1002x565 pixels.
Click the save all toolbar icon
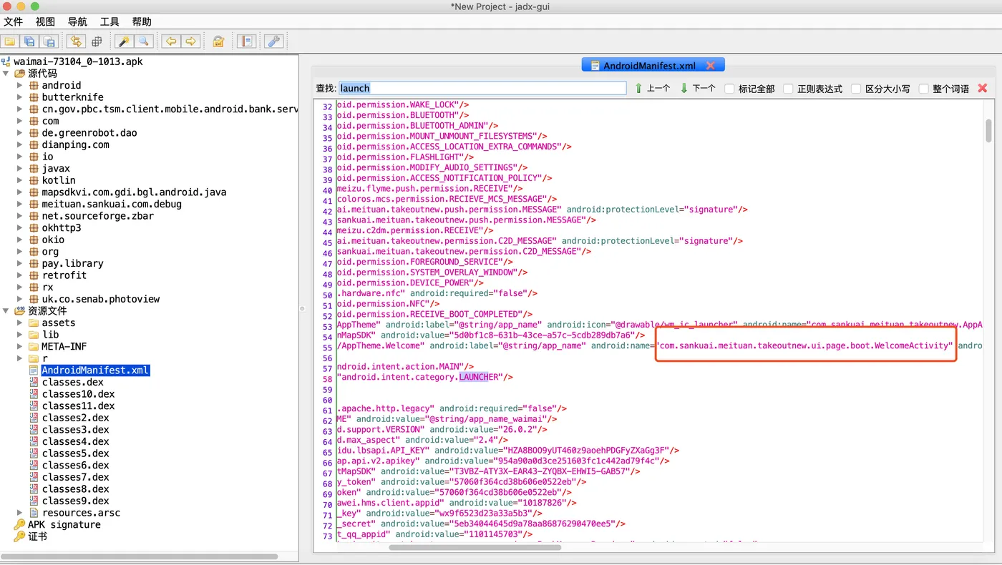(30, 41)
